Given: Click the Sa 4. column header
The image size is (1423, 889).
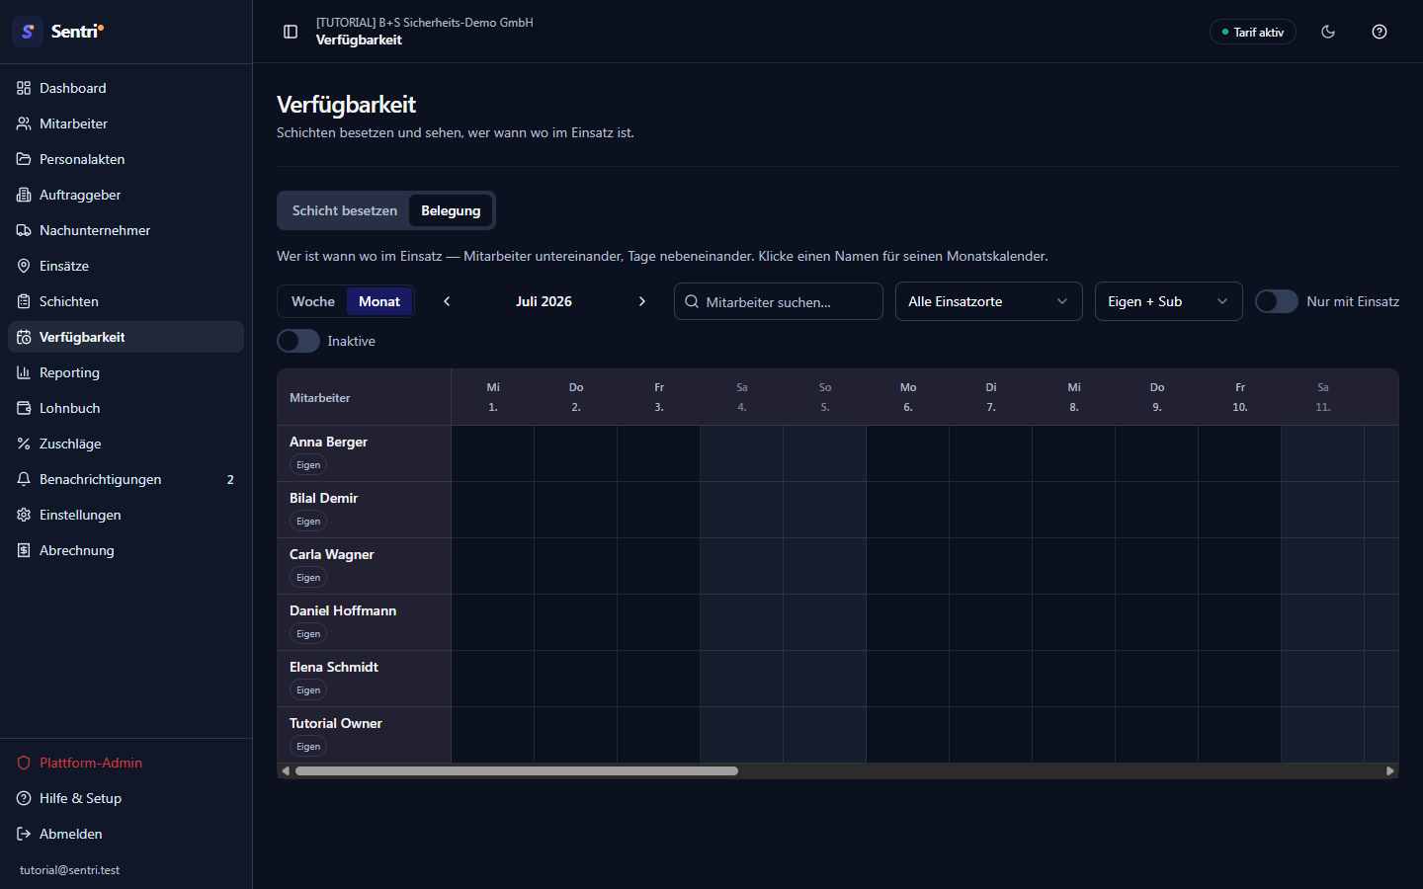Looking at the screenshot, I should coord(742,397).
